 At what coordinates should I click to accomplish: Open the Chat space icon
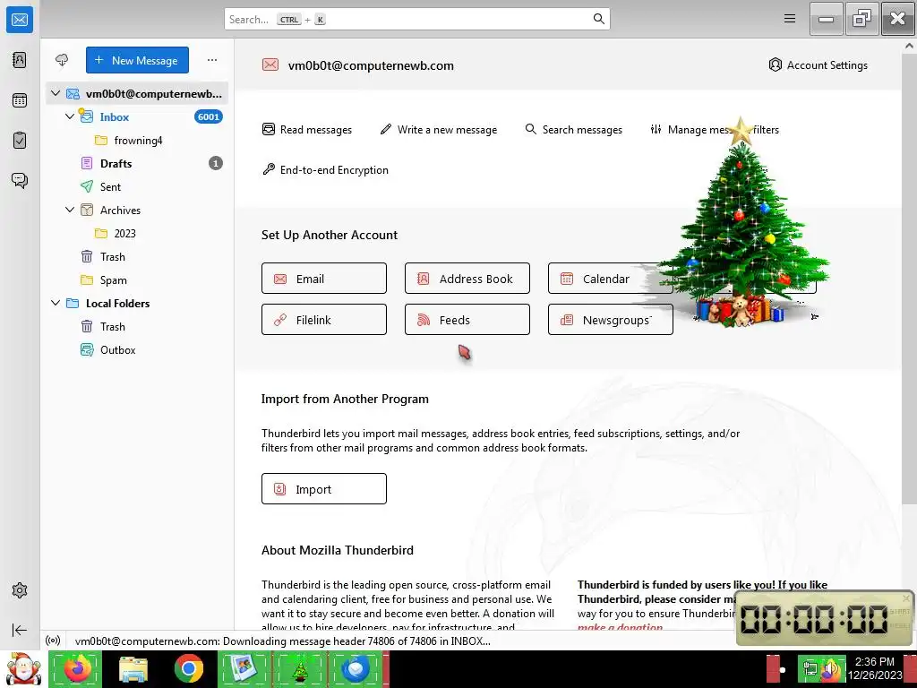point(20,180)
